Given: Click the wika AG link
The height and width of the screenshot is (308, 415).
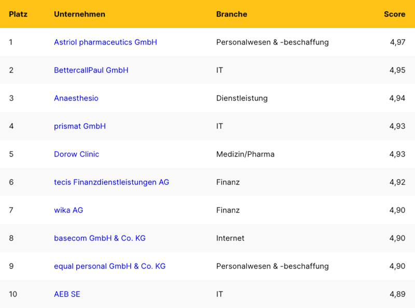Looking at the screenshot, I should point(68,210).
